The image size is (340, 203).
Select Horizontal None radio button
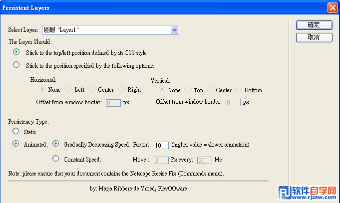point(42,89)
